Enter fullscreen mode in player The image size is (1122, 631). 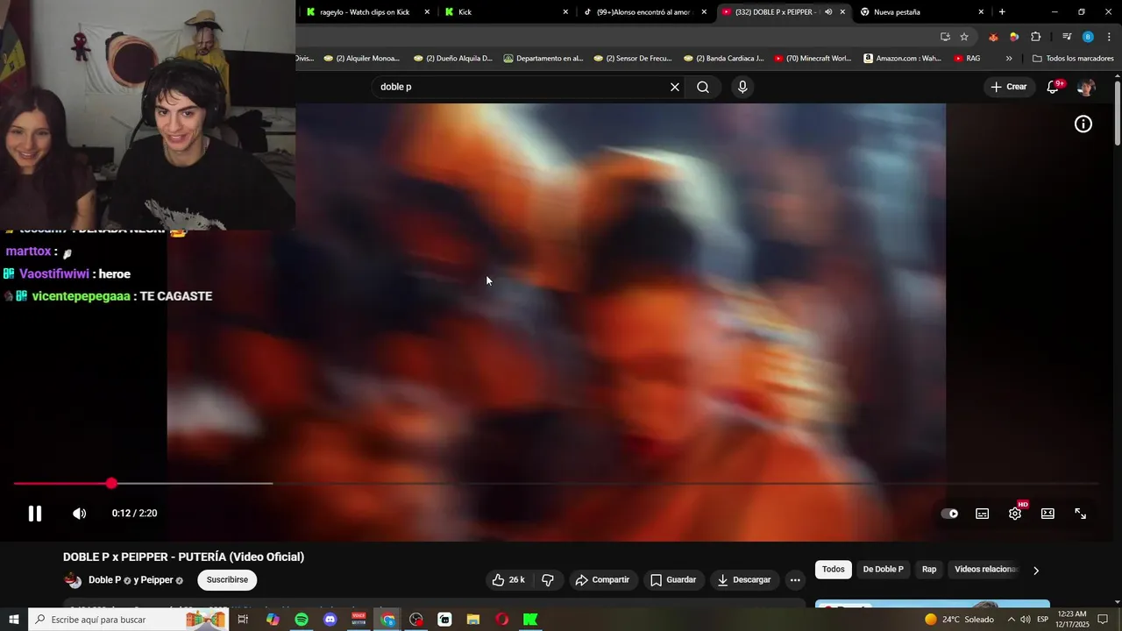pyautogui.click(x=1081, y=514)
